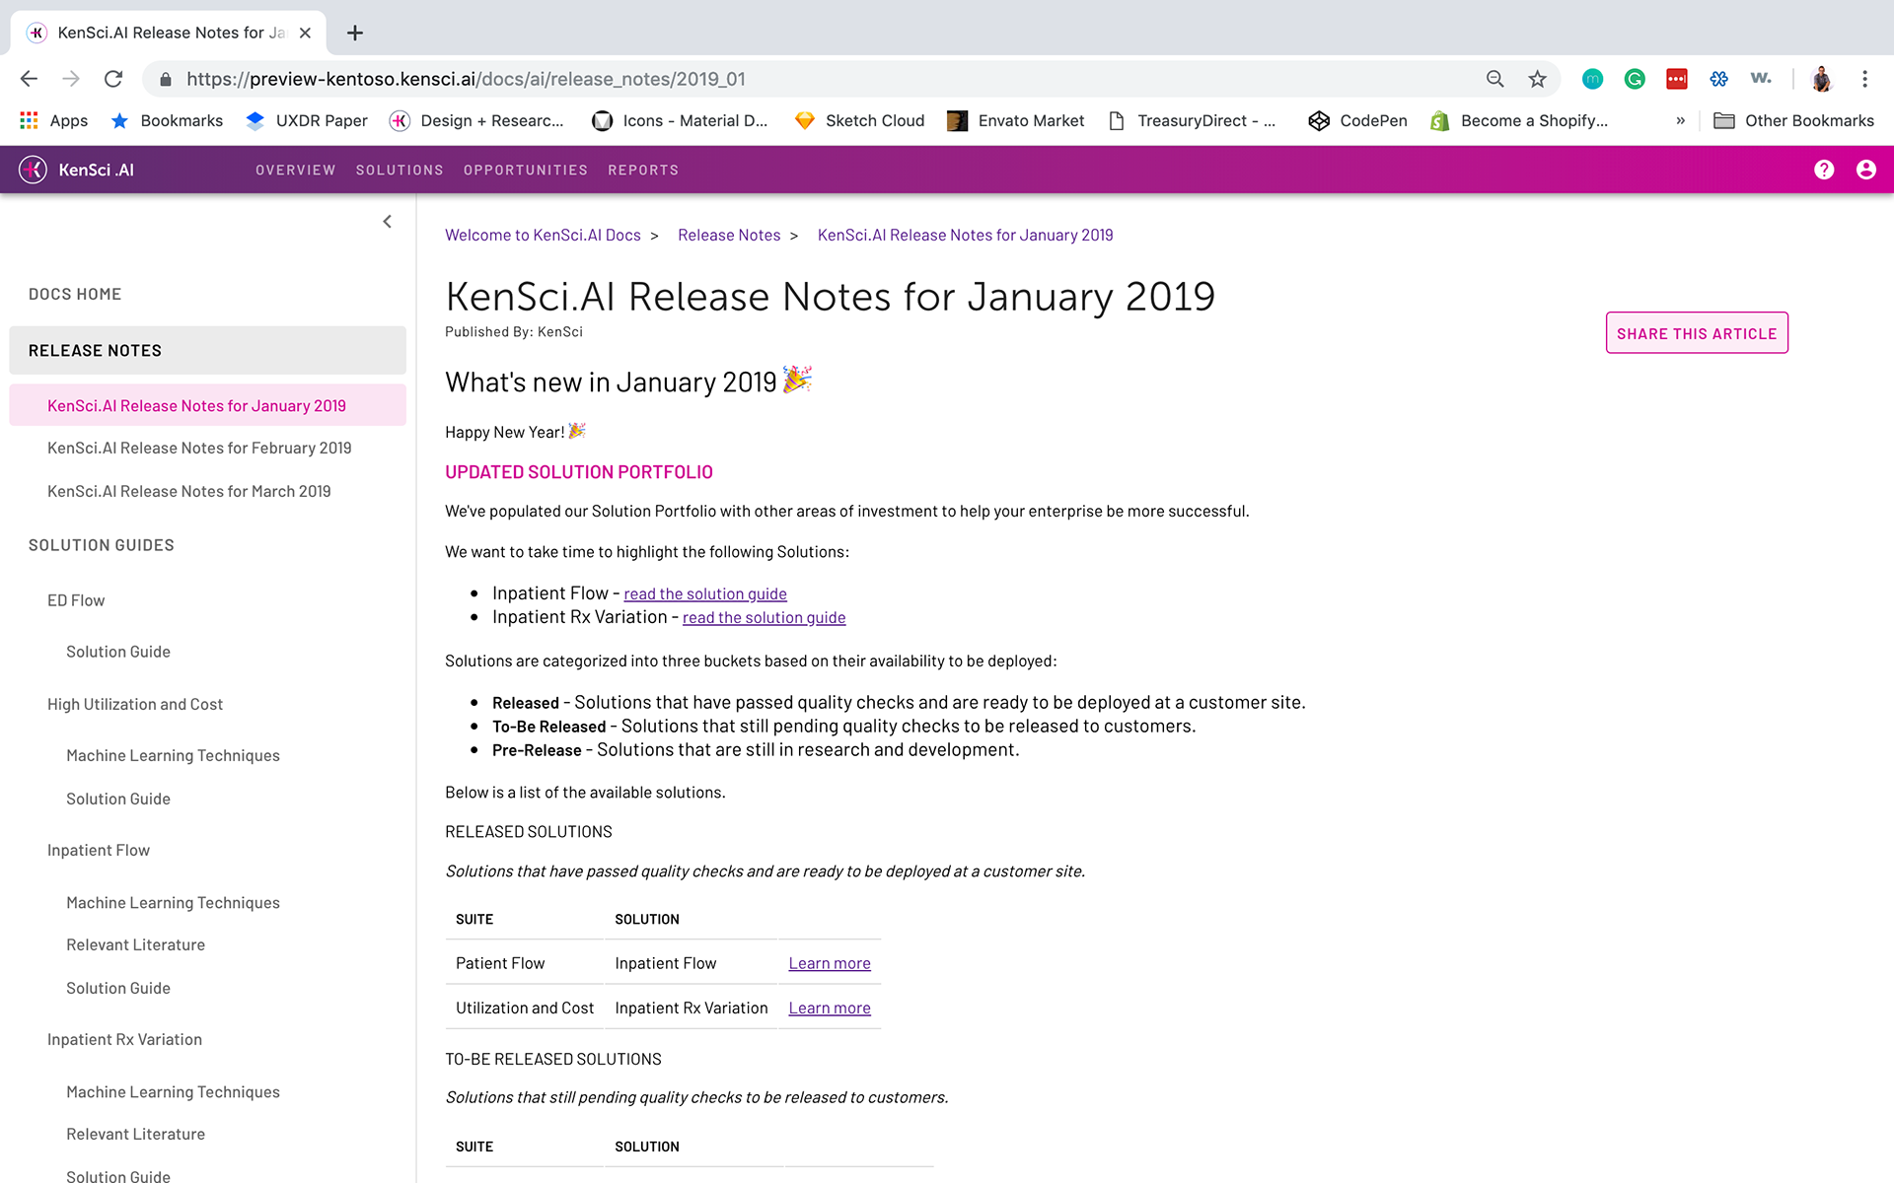Click the W. extension icon
The width and height of the screenshot is (1894, 1183).
(x=1761, y=79)
